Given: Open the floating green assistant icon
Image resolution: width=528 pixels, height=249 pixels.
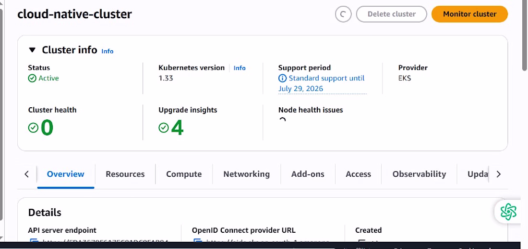Looking at the screenshot, I should coord(508,211).
